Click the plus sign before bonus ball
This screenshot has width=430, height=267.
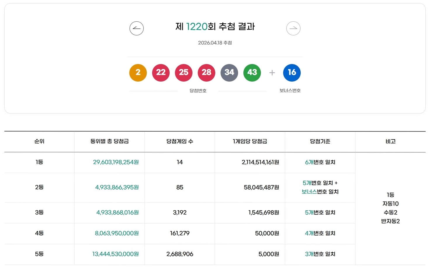click(272, 73)
